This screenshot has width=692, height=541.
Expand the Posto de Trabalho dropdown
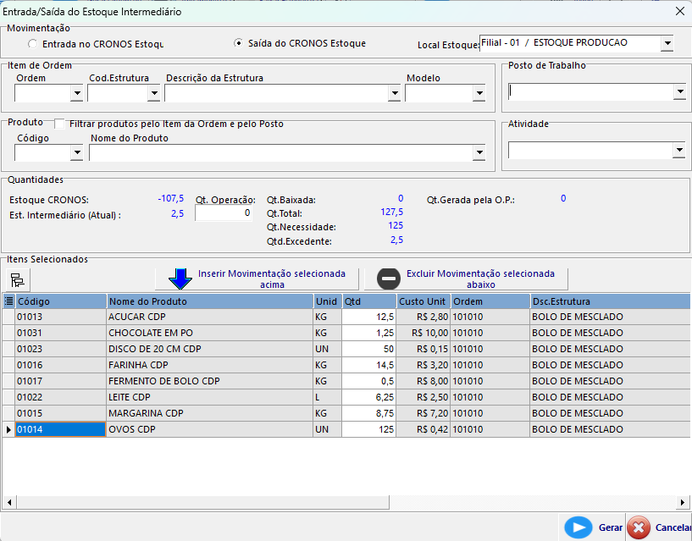click(x=678, y=91)
